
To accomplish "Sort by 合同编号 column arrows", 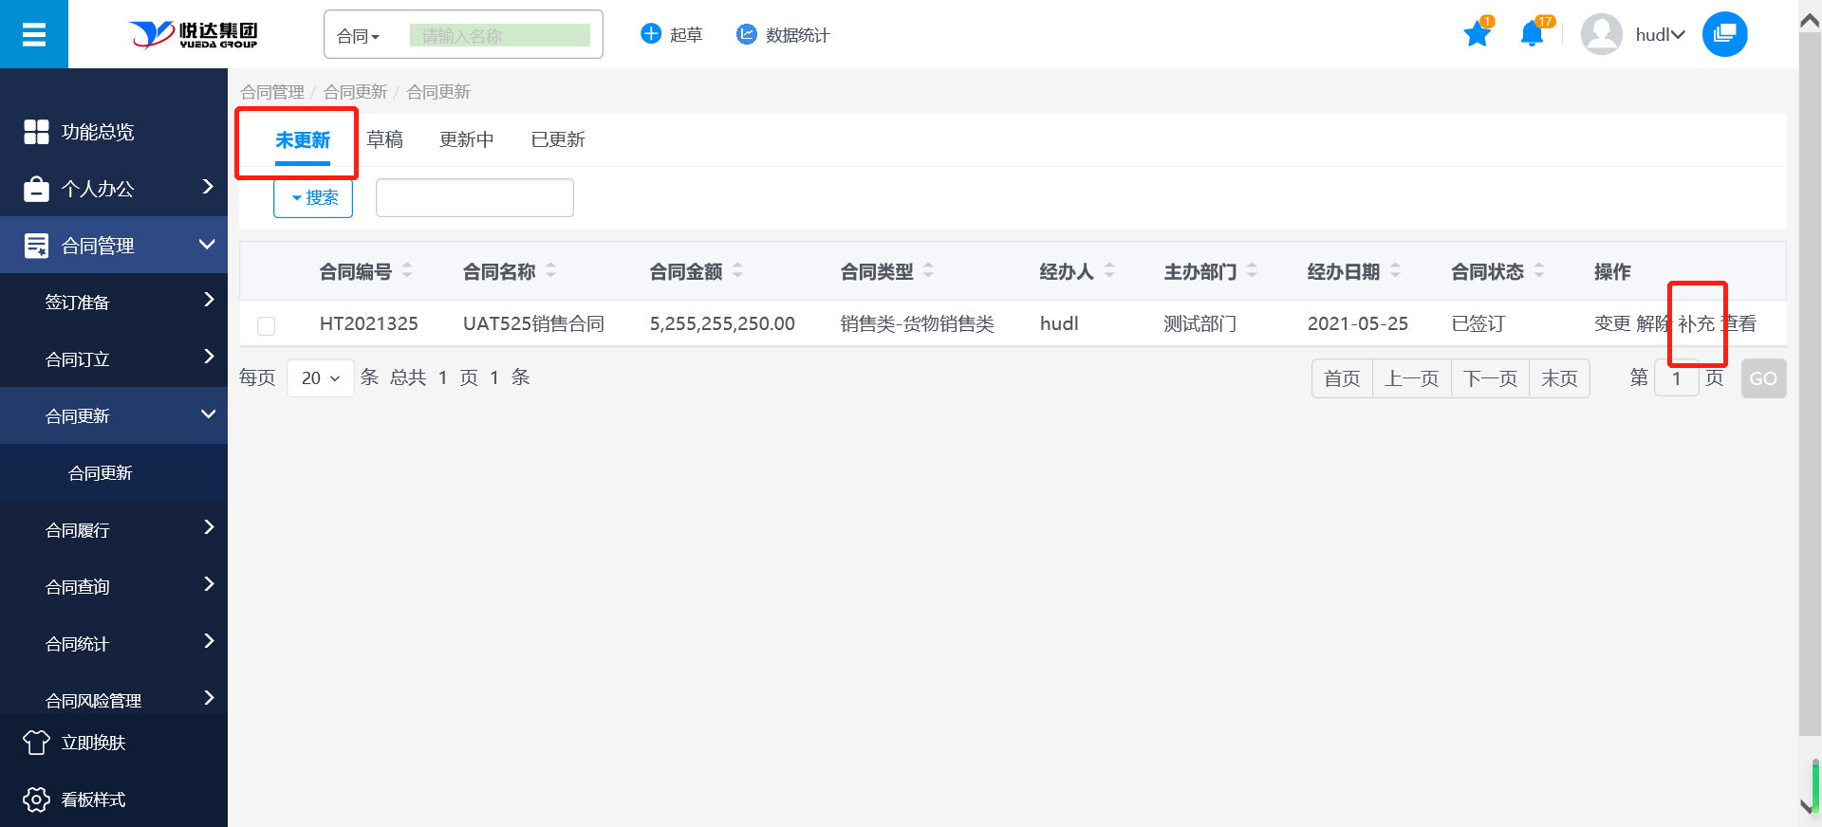I will 407,271.
